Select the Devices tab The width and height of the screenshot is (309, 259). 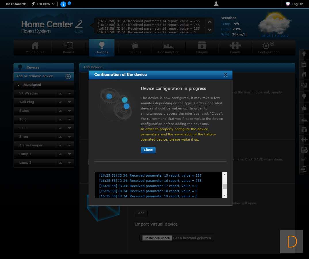pos(102,48)
